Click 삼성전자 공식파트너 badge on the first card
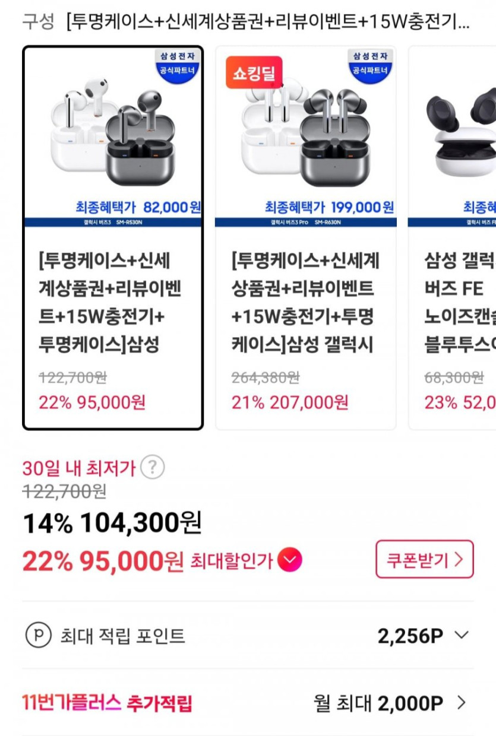This screenshot has height=736, width=496. (x=178, y=64)
